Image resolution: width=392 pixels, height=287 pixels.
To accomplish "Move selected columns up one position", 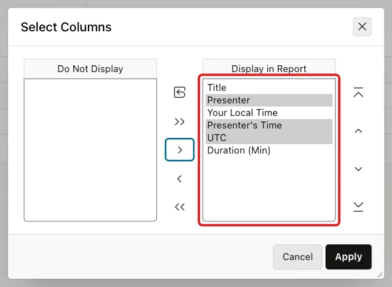I will [358, 131].
